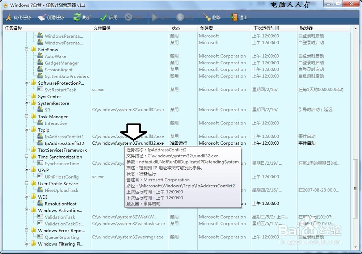Click the QueueReporting task icon
Screen dimensions: 362x254
tap(40, 237)
